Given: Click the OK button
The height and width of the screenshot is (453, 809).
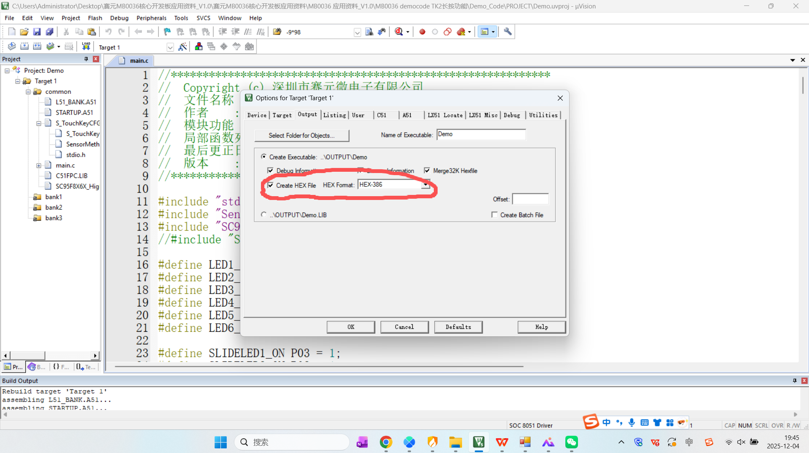Looking at the screenshot, I should click(x=351, y=327).
